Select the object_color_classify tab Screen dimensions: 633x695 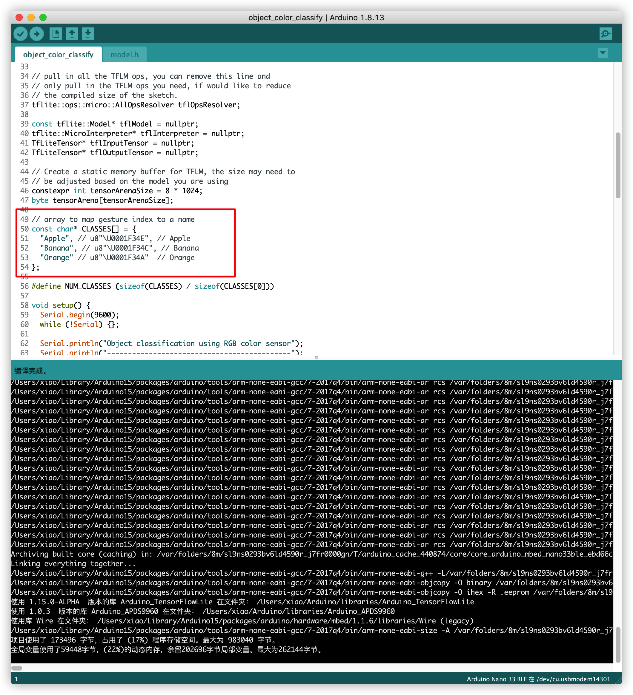click(x=58, y=55)
